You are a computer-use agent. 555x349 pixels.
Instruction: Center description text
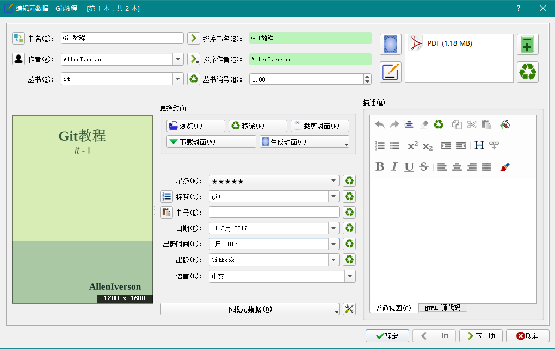pyautogui.click(x=457, y=166)
